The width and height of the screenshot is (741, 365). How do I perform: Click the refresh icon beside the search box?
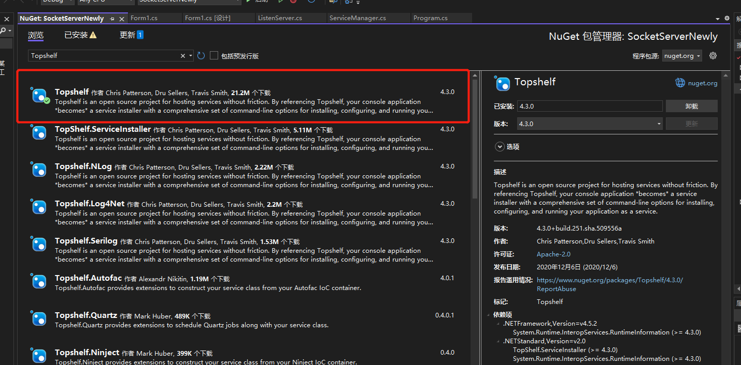click(201, 56)
